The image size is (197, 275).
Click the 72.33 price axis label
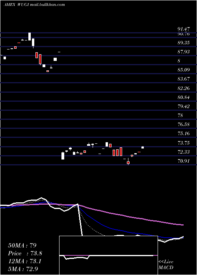[x=184, y=152]
